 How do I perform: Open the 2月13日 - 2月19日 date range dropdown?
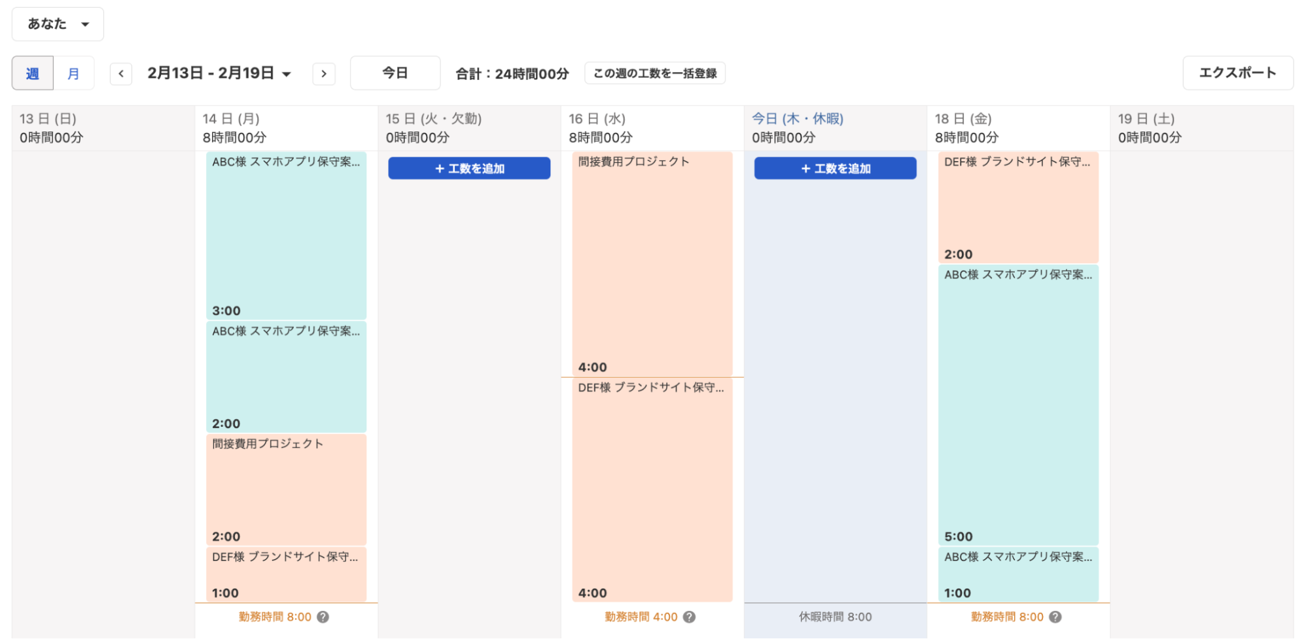pos(219,73)
